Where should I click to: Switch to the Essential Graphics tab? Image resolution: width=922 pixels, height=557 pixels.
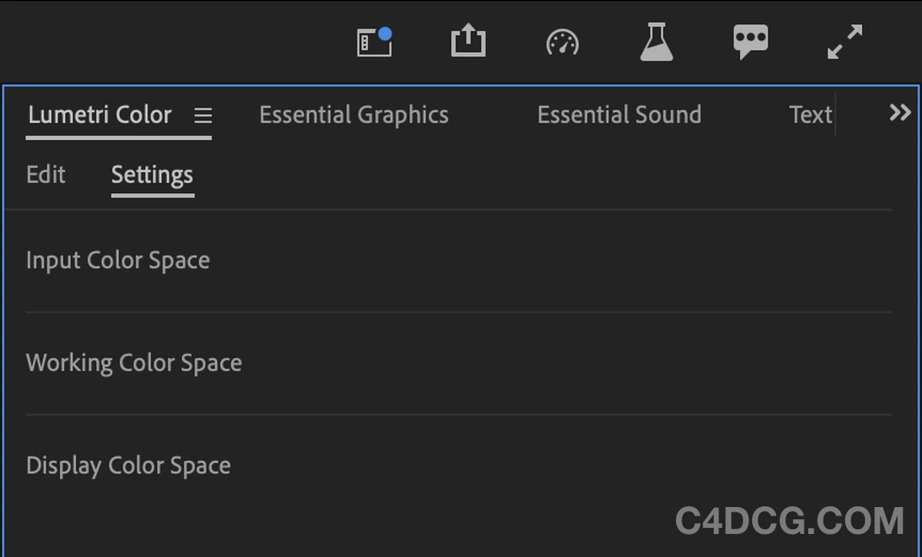click(x=353, y=115)
